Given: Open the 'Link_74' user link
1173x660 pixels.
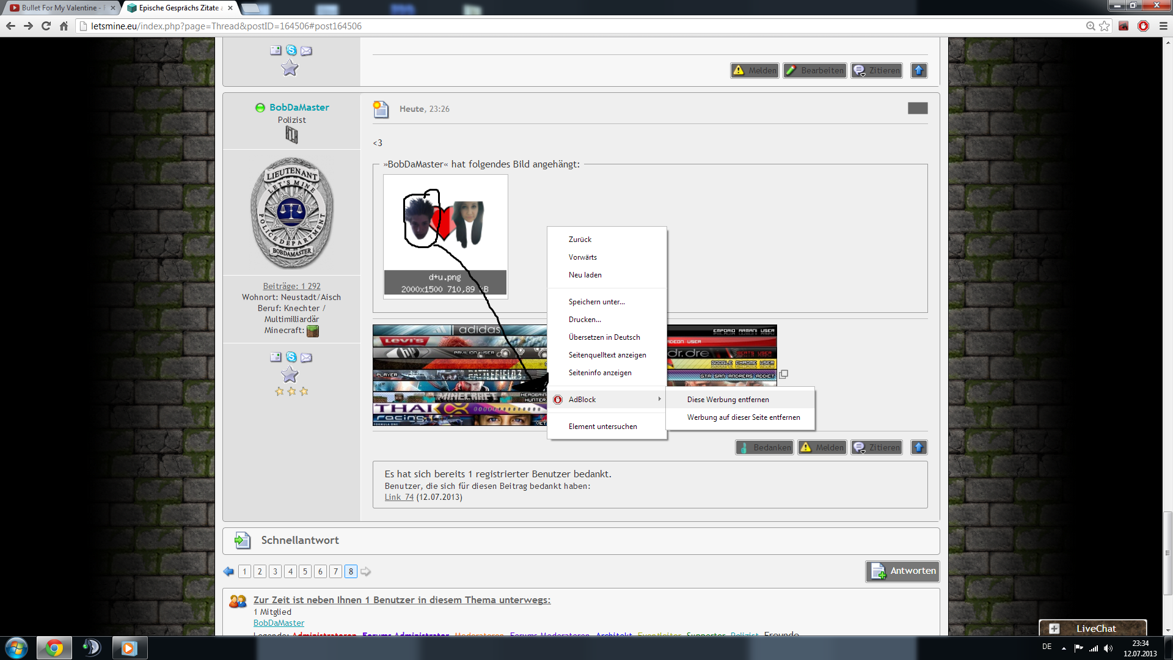Looking at the screenshot, I should tap(399, 497).
